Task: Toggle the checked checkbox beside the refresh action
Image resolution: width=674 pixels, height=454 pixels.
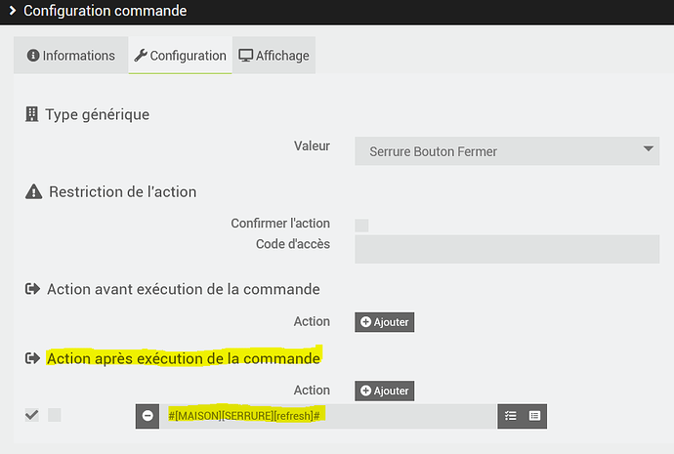Action: tap(32, 415)
